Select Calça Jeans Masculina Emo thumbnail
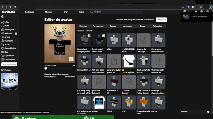This screenshot has height=119, width=213. (x=158, y=40)
